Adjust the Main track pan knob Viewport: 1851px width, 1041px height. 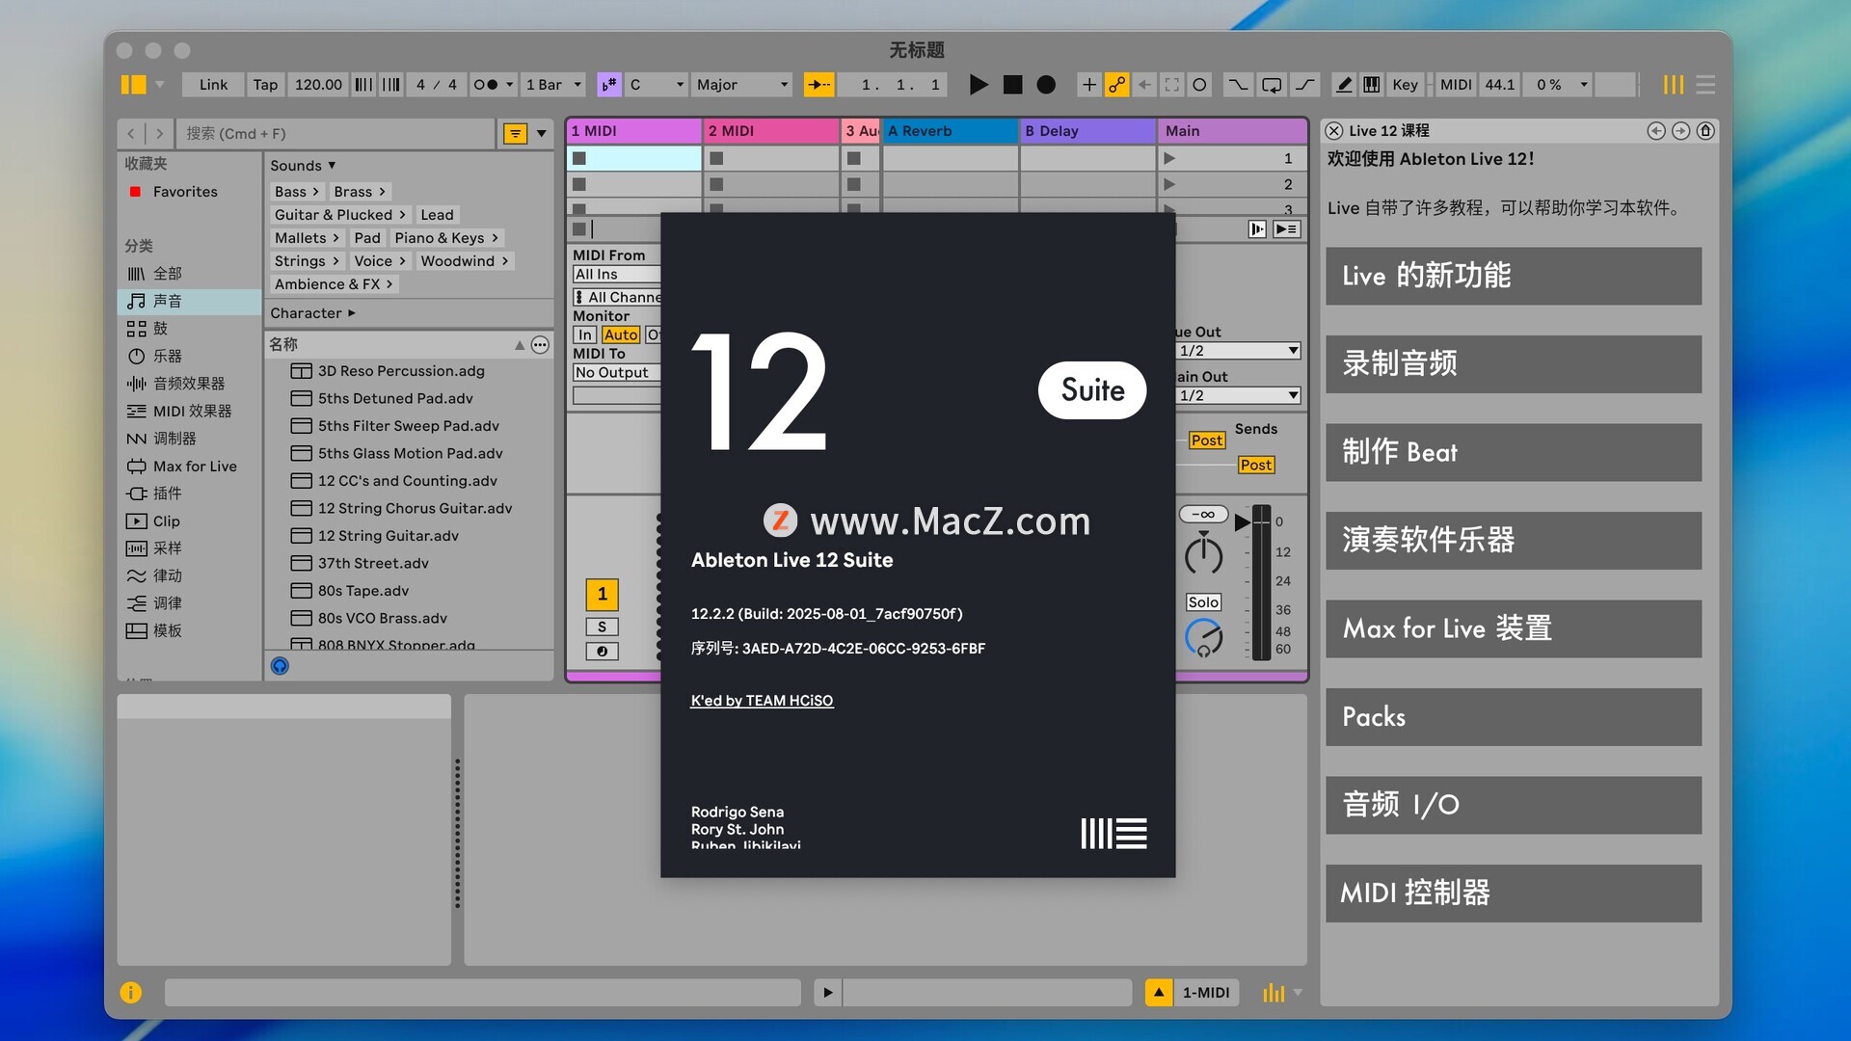pos(1203,555)
